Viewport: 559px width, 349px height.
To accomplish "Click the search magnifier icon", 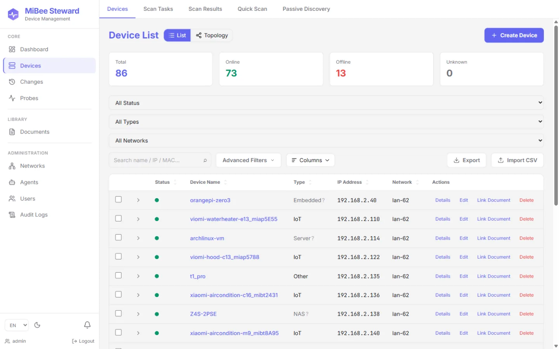I will coord(205,160).
